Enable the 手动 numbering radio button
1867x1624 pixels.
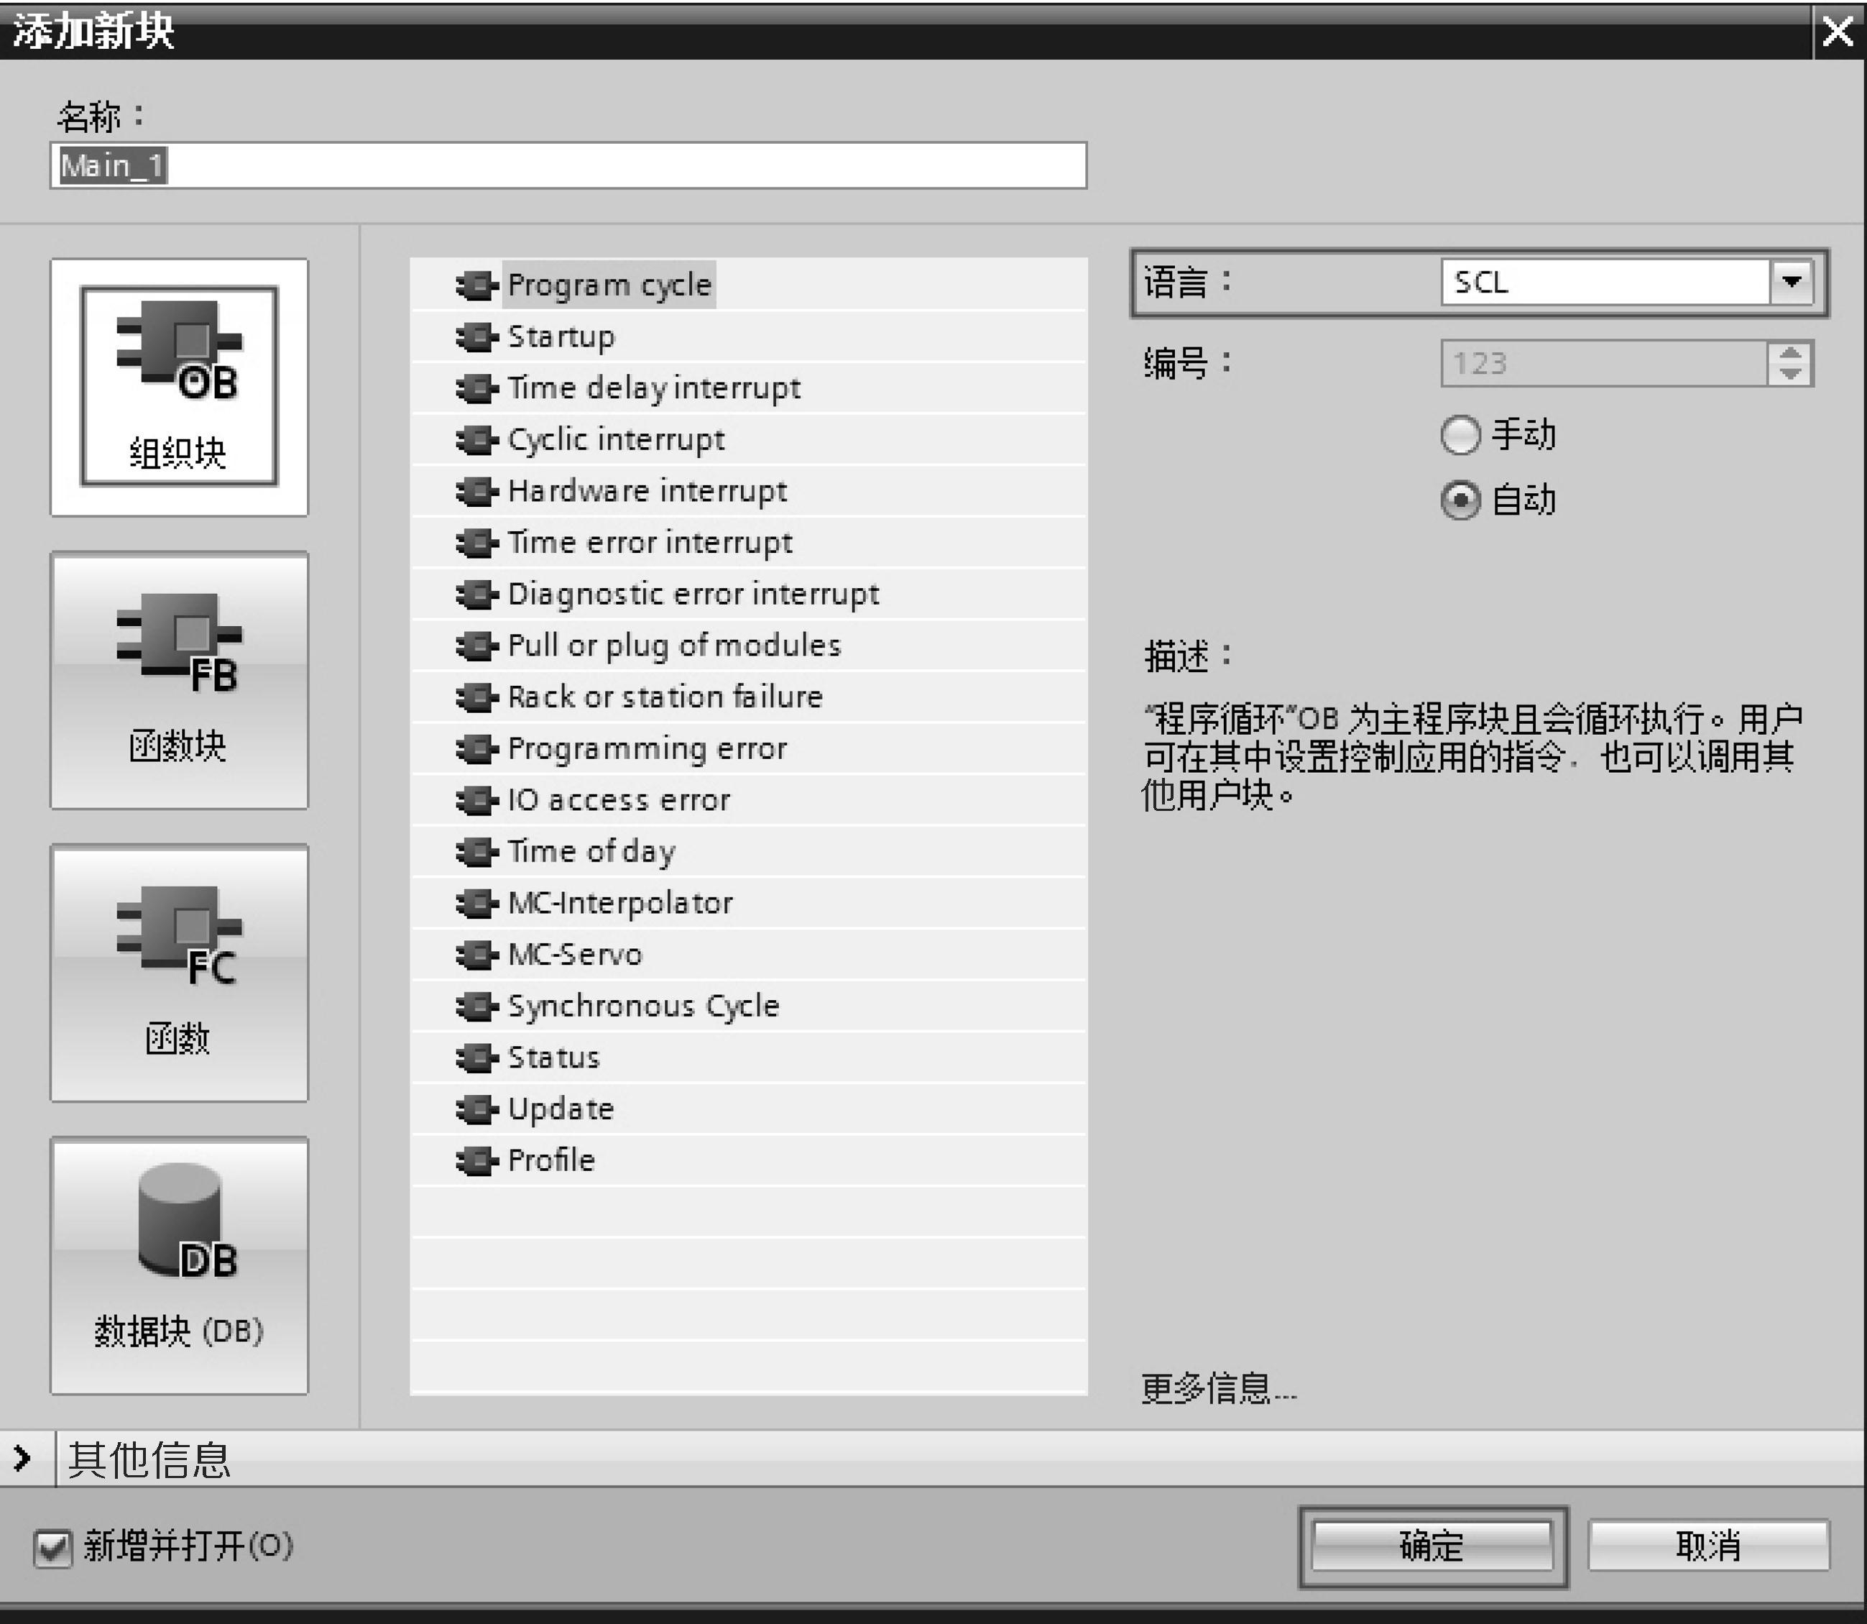[x=1461, y=435]
